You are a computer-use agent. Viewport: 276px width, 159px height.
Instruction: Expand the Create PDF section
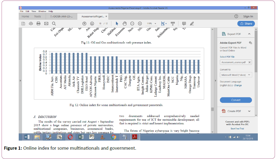pos(249,111)
